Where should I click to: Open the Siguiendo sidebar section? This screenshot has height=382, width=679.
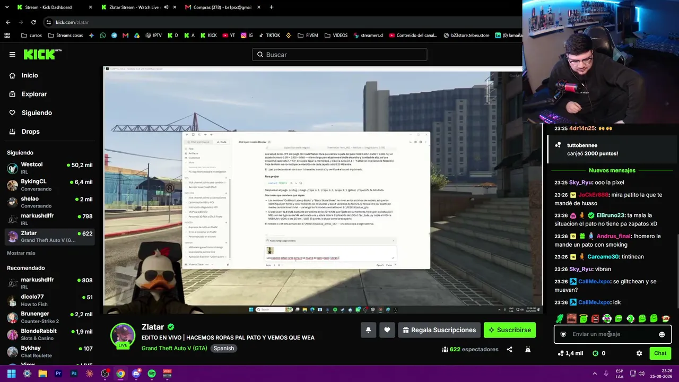(x=37, y=113)
